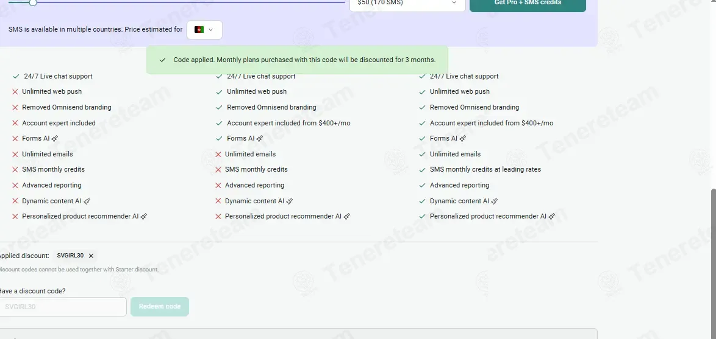Click the page's vertical scrollbar thumb
This screenshot has height=339, width=716.
coord(714,264)
